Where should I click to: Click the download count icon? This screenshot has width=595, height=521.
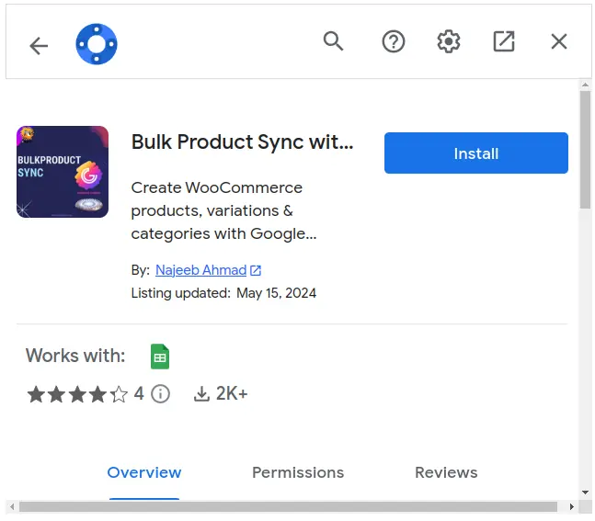(x=201, y=393)
